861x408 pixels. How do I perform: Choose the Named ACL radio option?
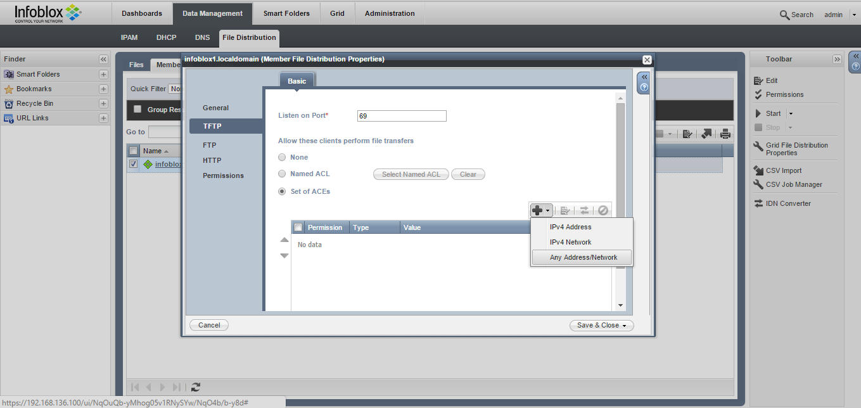coord(282,174)
